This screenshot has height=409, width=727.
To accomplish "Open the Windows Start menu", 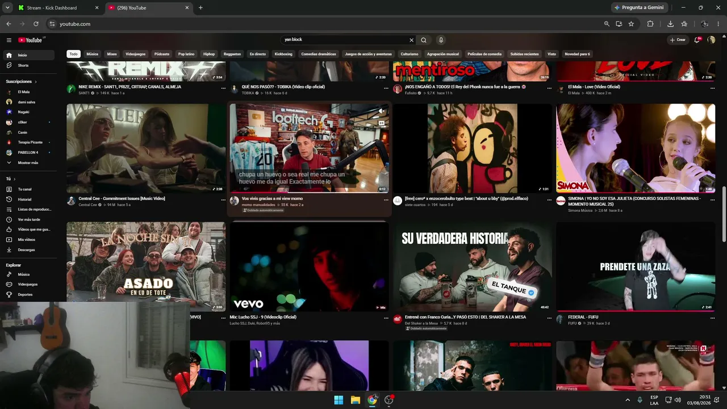I will pos(339,400).
